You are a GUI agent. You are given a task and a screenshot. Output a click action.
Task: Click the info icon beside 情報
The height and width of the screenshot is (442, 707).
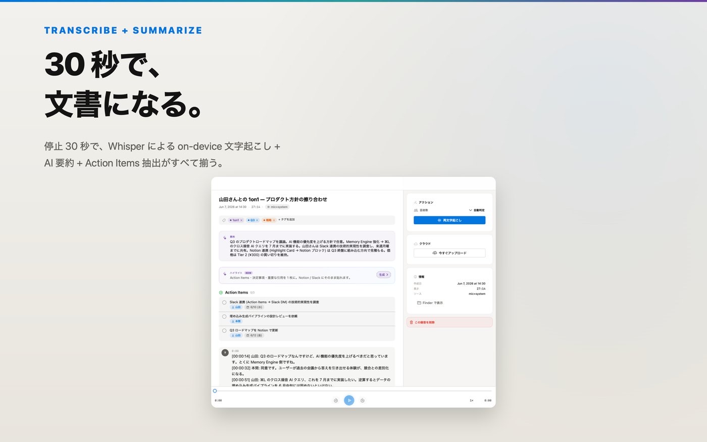(416, 277)
